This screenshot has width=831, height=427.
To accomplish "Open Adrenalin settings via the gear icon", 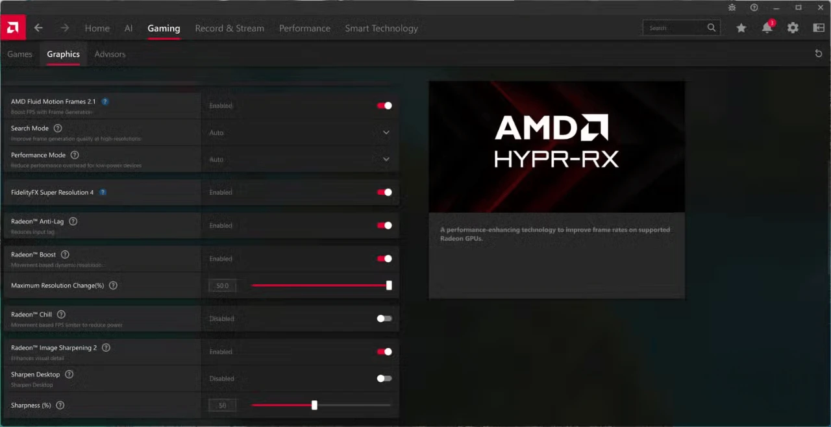I will tap(793, 28).
